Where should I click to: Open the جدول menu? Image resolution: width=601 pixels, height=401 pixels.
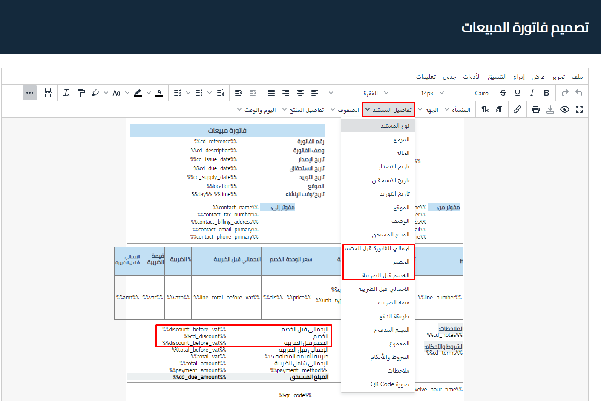point(449,77)
